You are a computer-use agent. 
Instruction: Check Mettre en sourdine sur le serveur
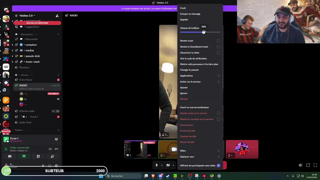pos(218,119)
